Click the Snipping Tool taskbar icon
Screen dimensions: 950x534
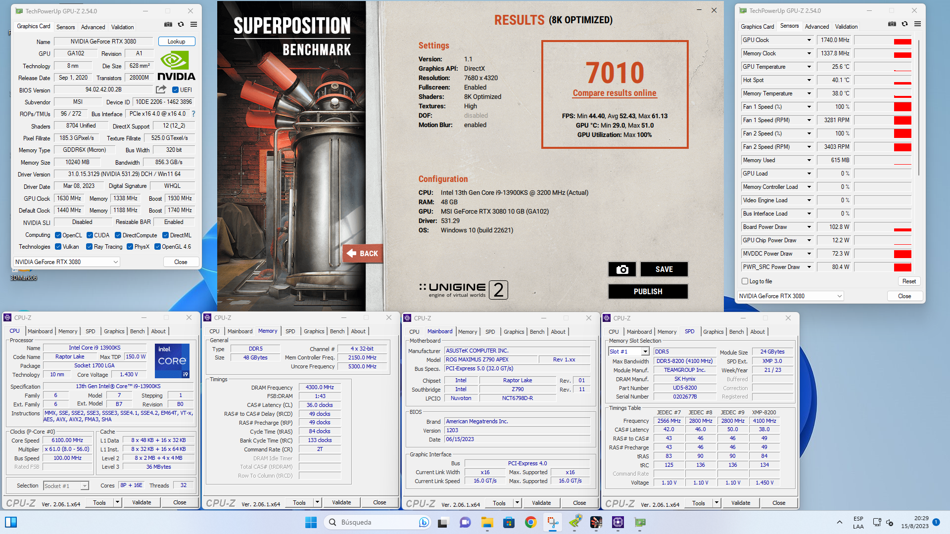(x=553, y=522)
